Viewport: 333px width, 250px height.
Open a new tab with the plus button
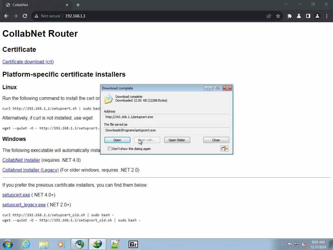(x=78, y=5)
